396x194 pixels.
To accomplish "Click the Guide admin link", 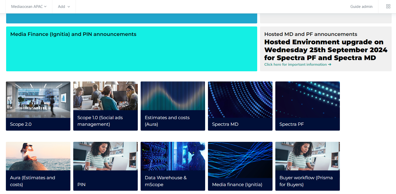I will [361, 7].
